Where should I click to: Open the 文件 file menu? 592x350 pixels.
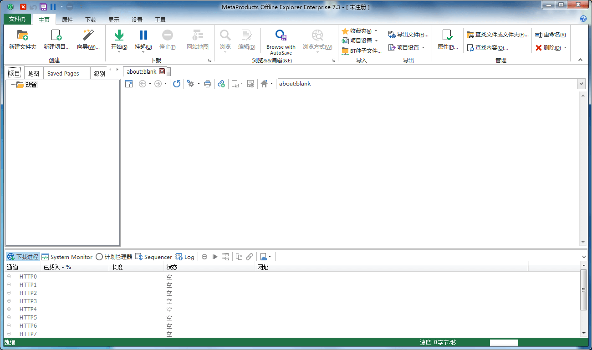tap(17, 19)
